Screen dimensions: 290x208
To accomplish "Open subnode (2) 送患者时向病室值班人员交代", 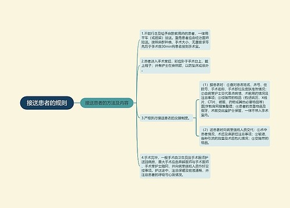I will click(234, 136).
